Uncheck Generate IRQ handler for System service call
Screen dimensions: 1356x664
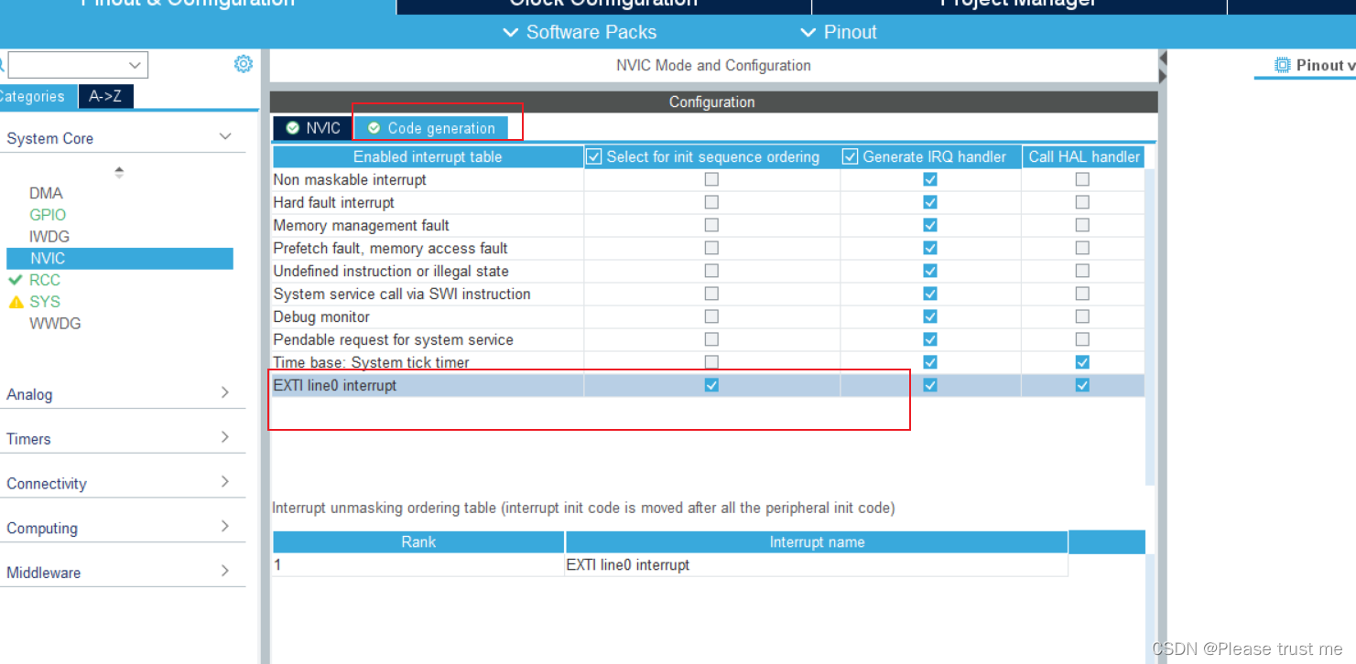point(930,294)
